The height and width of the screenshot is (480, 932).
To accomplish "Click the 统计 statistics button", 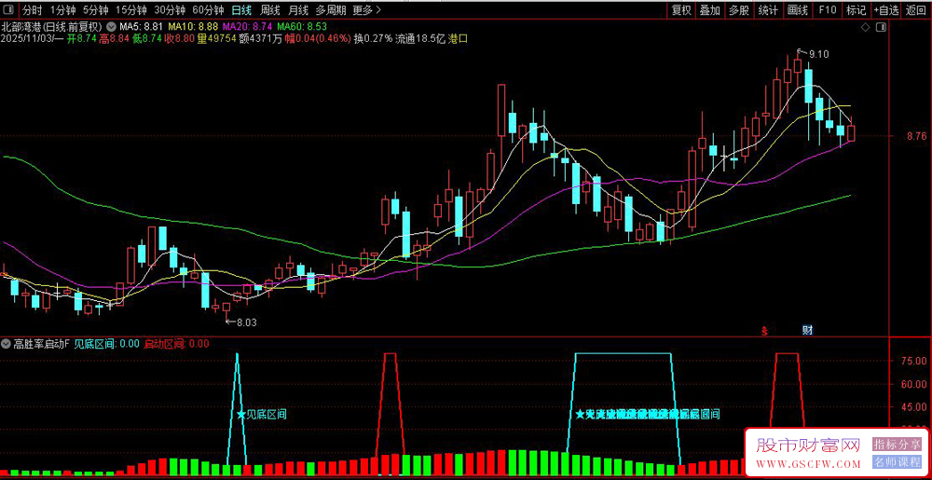I will (x=768, y=10).
